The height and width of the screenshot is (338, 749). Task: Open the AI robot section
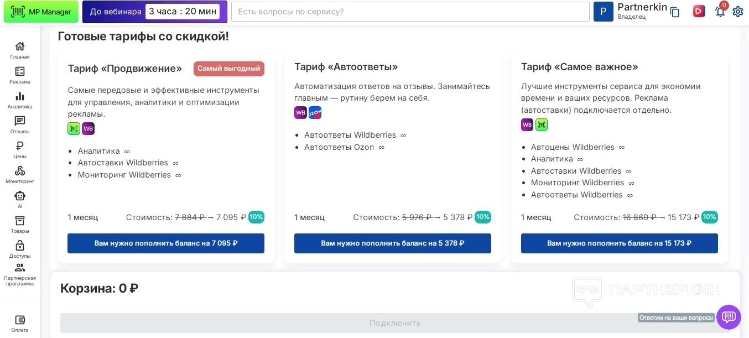coord(20,199)
